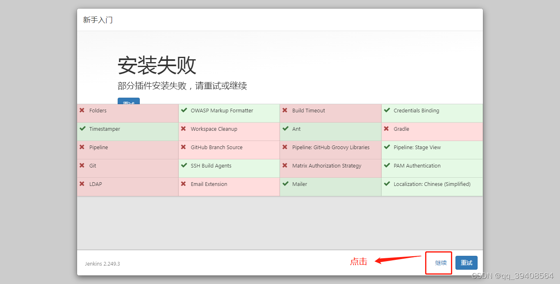Screen dimensions: 560x284
Task: Click the X icon beside Pipeline: GitHub Groovy Libraries
Action: [x=285, y=147]
